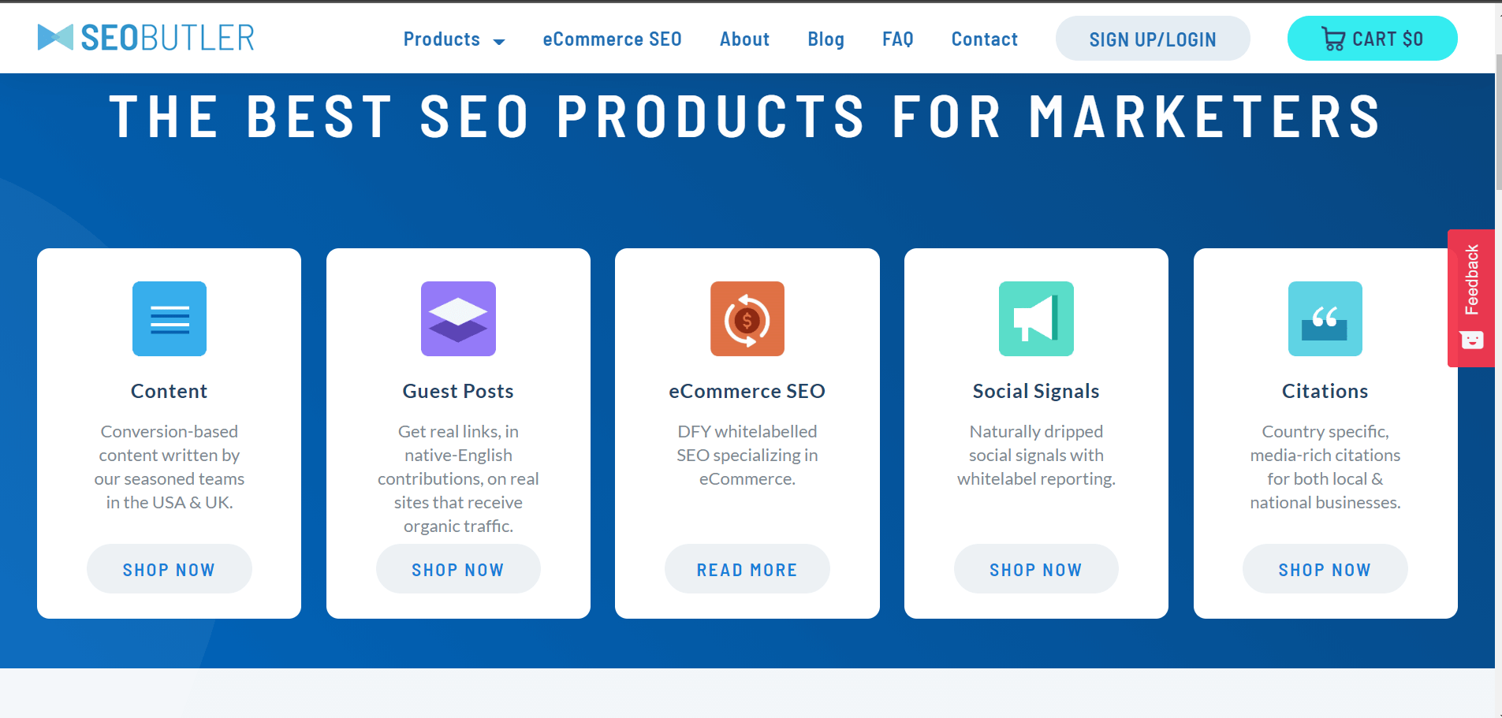Click the Citations quote mark icon
1502x718 pixels.
pyautogui.click(x=1325, y=318)
